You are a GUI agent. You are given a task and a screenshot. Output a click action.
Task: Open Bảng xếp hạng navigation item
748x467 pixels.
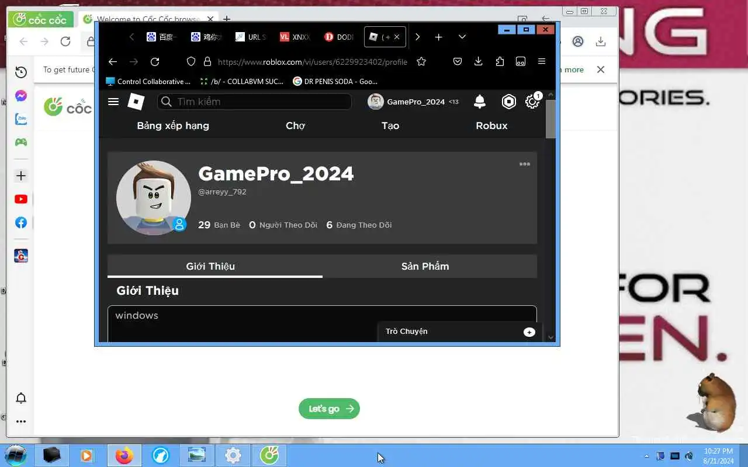(173, 126)
